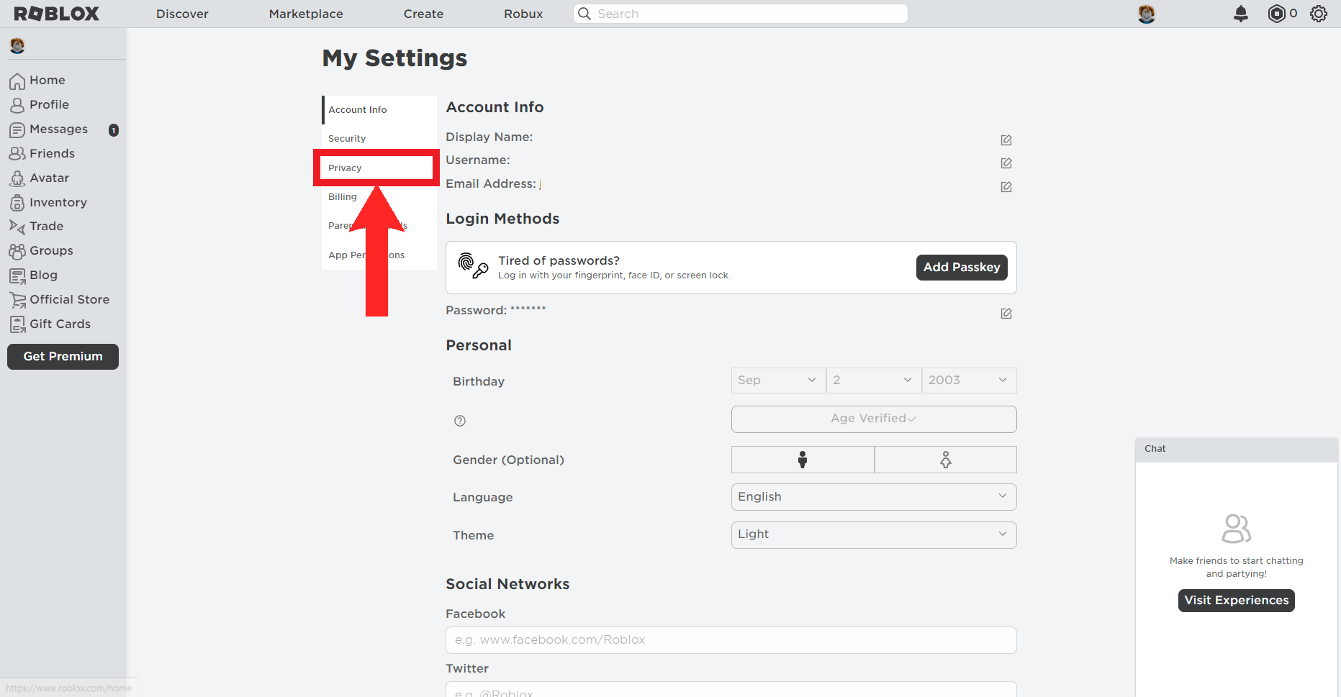Screen dimensions: 1341x697
Task: Click the Password edit icon
Action: point(1006,314)
